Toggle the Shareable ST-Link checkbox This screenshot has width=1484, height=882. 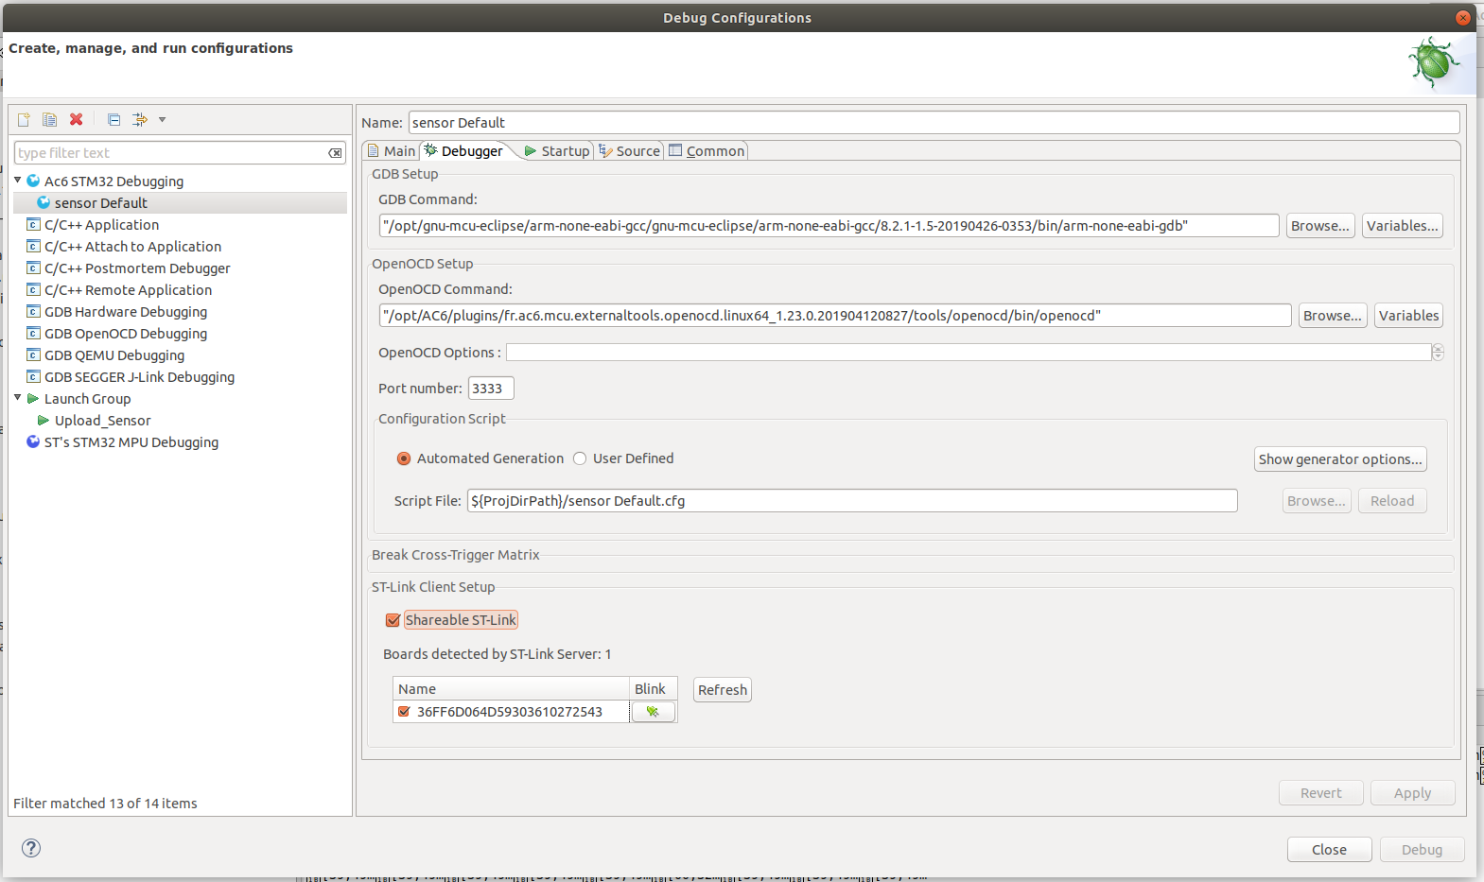click(393, 620)
